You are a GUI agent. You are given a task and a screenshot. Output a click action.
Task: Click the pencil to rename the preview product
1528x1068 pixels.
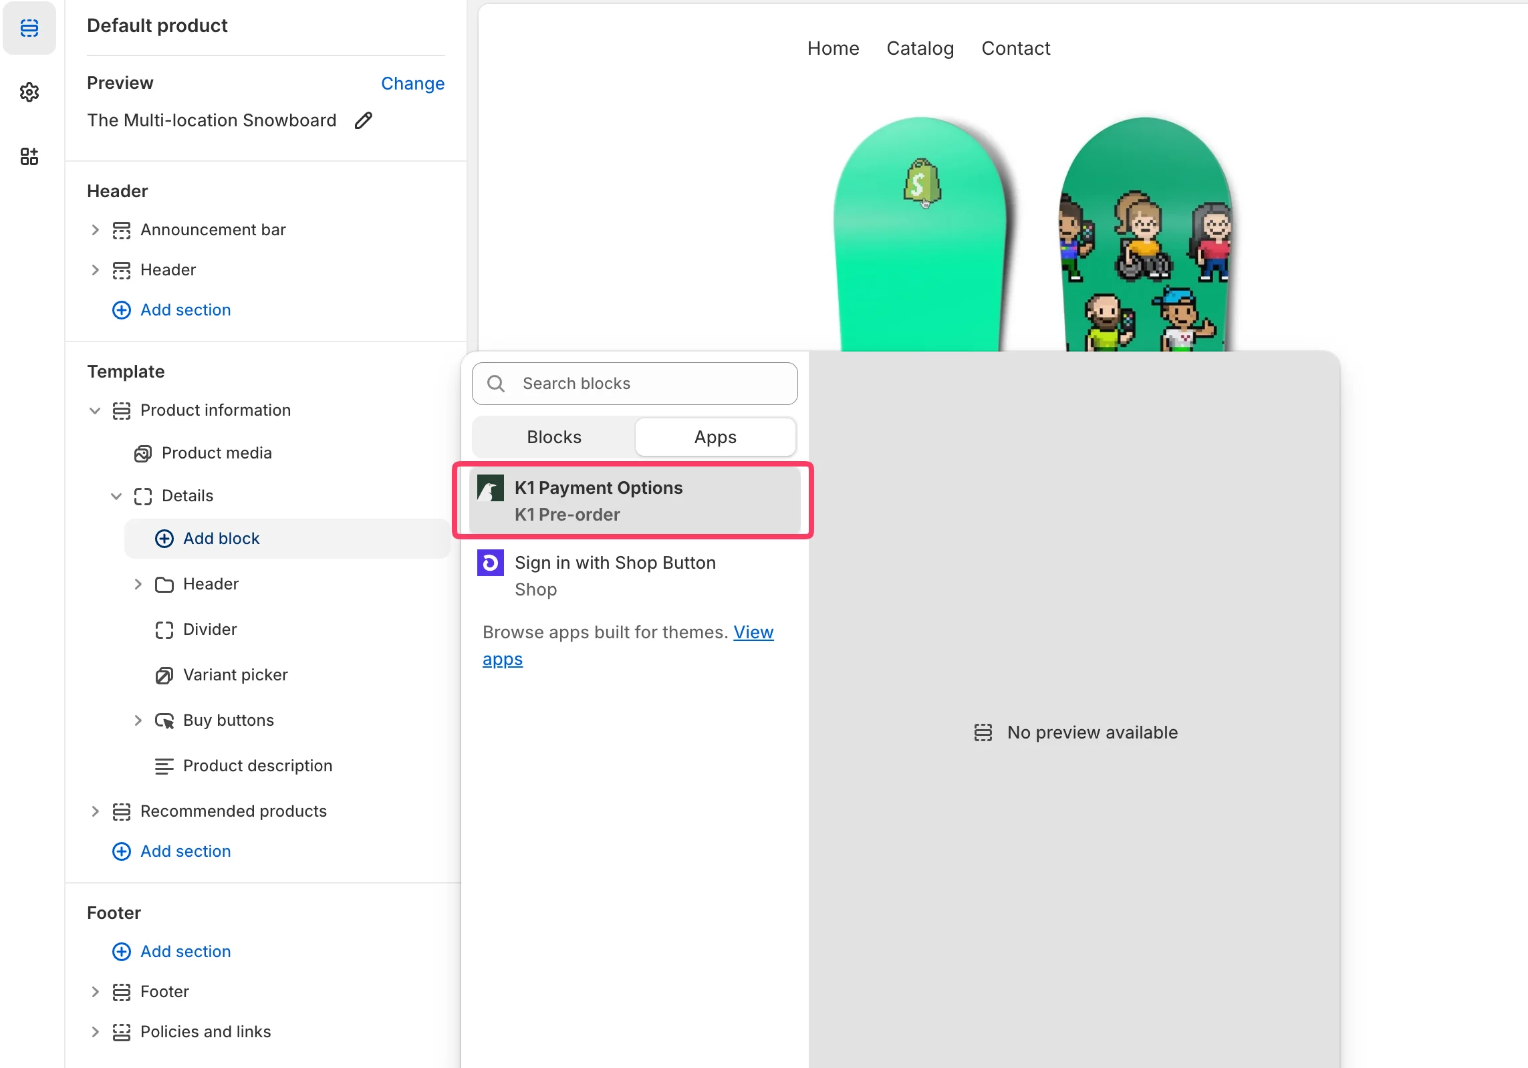(363, 120)
